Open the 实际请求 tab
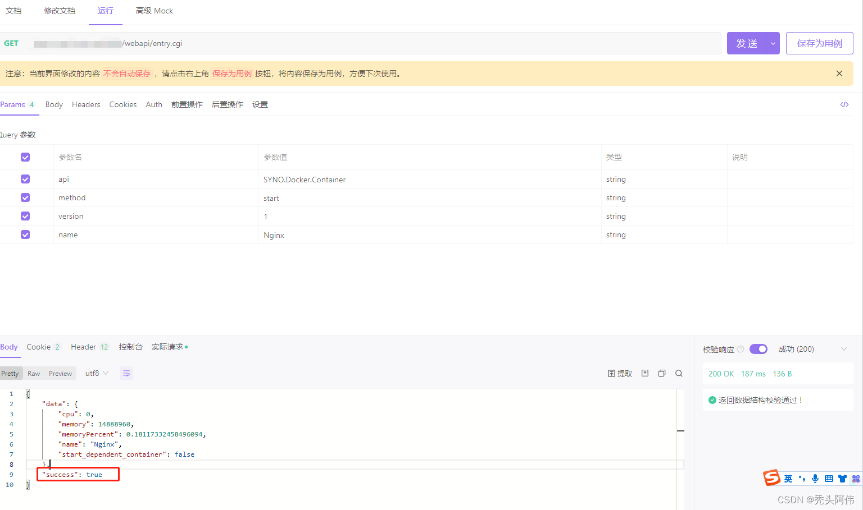The width and height of the screenshot is (863, 510). point(170,347)
